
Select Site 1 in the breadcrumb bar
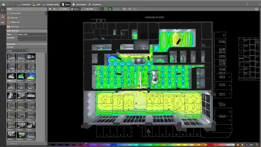click(54, 9)
